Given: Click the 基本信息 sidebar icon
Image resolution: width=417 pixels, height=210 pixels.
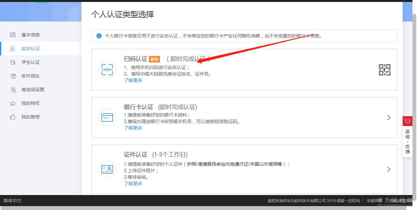Looking at the screenshot, I should coord(13,35).
